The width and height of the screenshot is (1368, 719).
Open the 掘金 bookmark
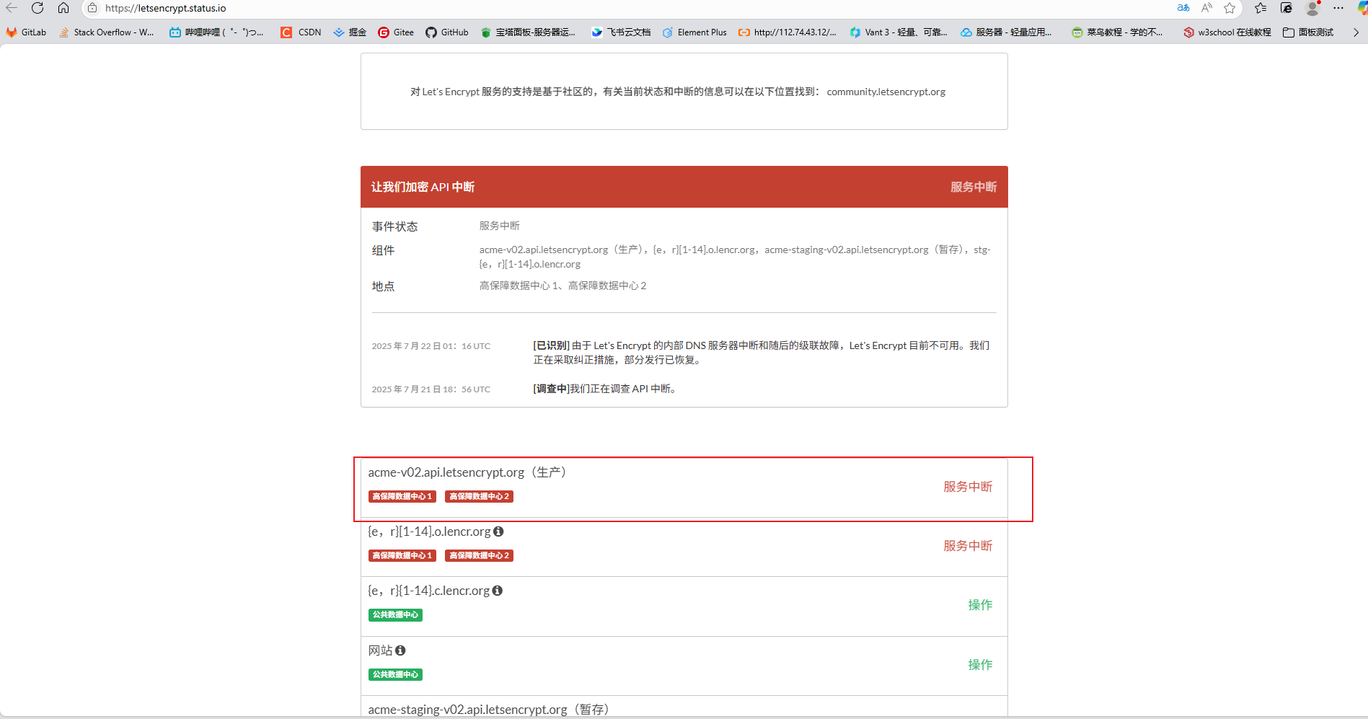pyautogui.click(x=350, y=32)
